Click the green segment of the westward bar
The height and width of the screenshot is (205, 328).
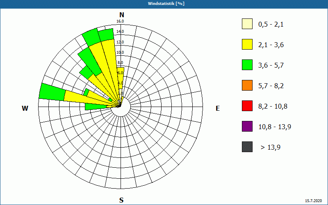96,107
